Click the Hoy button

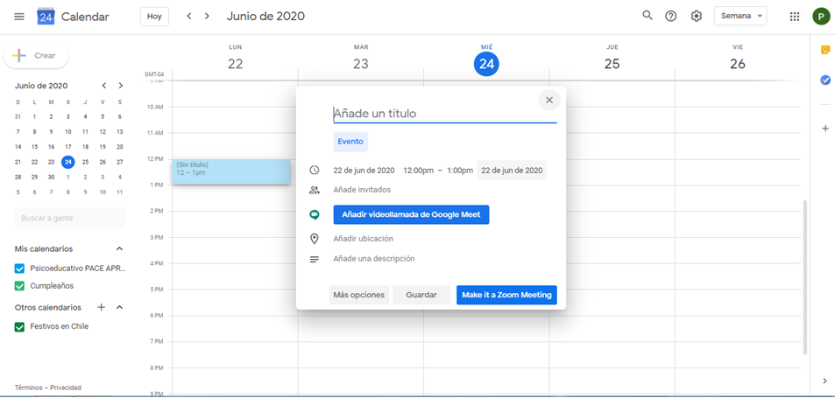tap(154, 17)
